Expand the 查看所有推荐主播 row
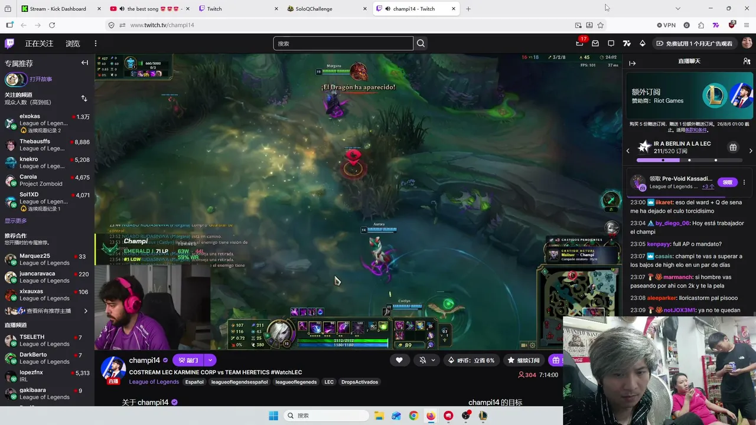 pos(46,310)
